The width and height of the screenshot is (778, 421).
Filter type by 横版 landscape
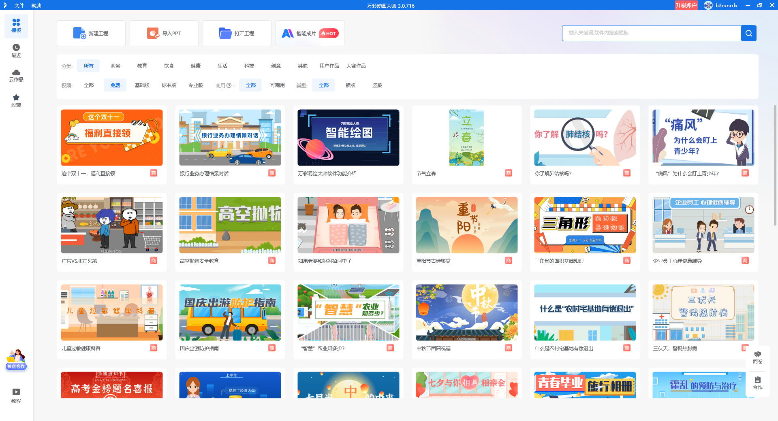pos(351,85)
